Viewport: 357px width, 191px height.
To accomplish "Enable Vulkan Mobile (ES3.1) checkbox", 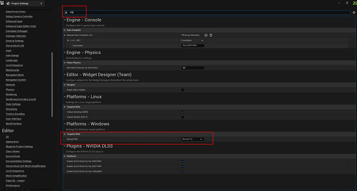I will click(183, 117).
